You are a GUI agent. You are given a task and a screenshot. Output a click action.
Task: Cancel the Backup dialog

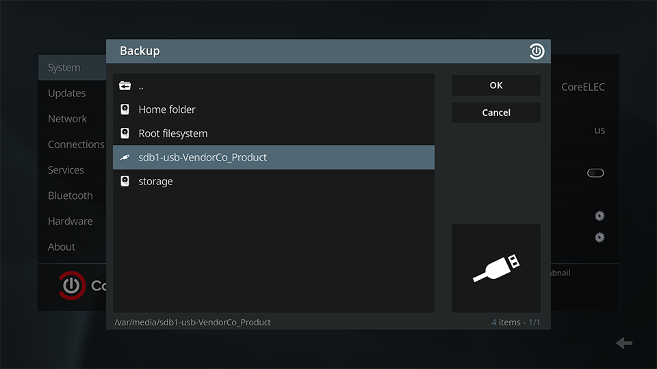(496, 113)
